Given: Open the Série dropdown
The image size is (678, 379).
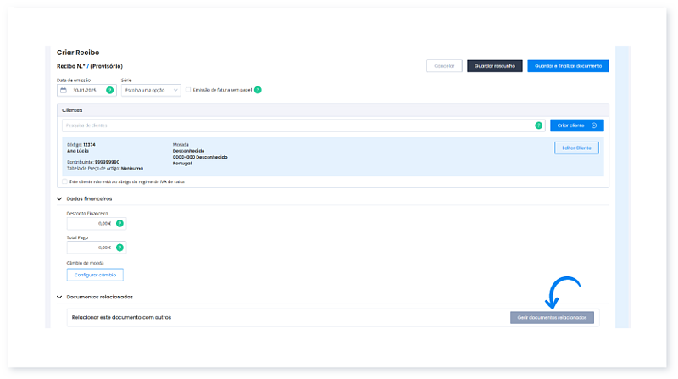Looking at the screenshot, I should coord(151,90).
